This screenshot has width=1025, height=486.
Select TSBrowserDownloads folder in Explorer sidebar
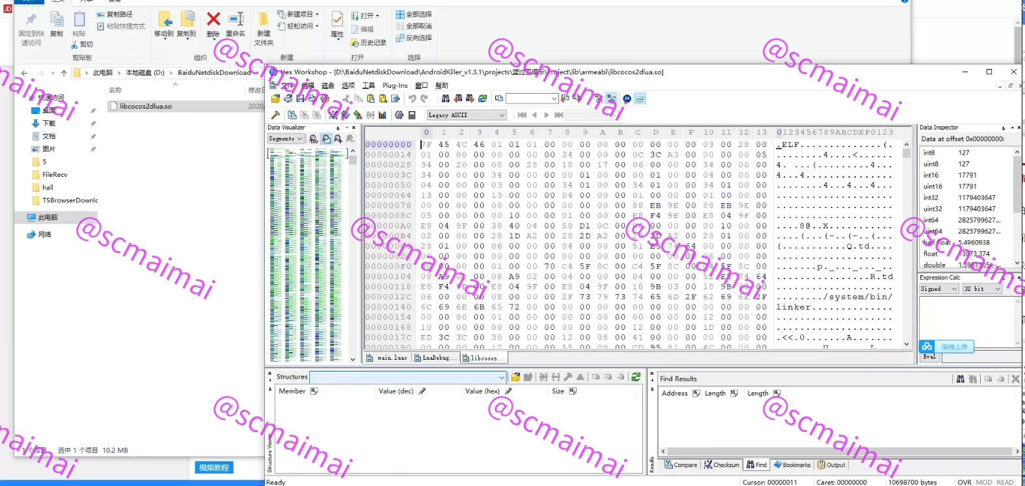[64, 200]
